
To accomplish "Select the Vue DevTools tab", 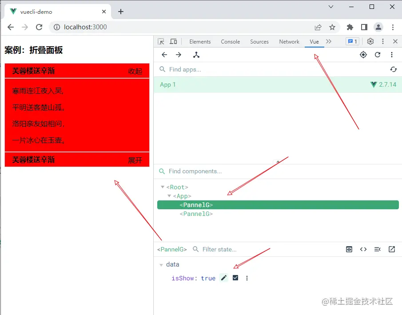I will (x=314, y=42).
